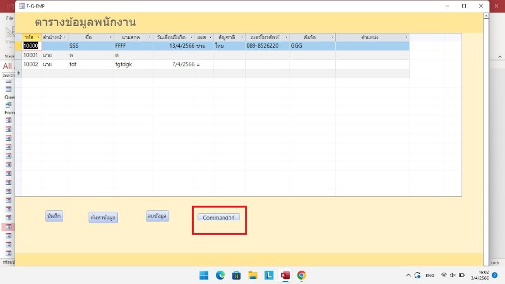
Task: Open the ตำแหน่ง column dropdown arrow
Action: [405, 37]
